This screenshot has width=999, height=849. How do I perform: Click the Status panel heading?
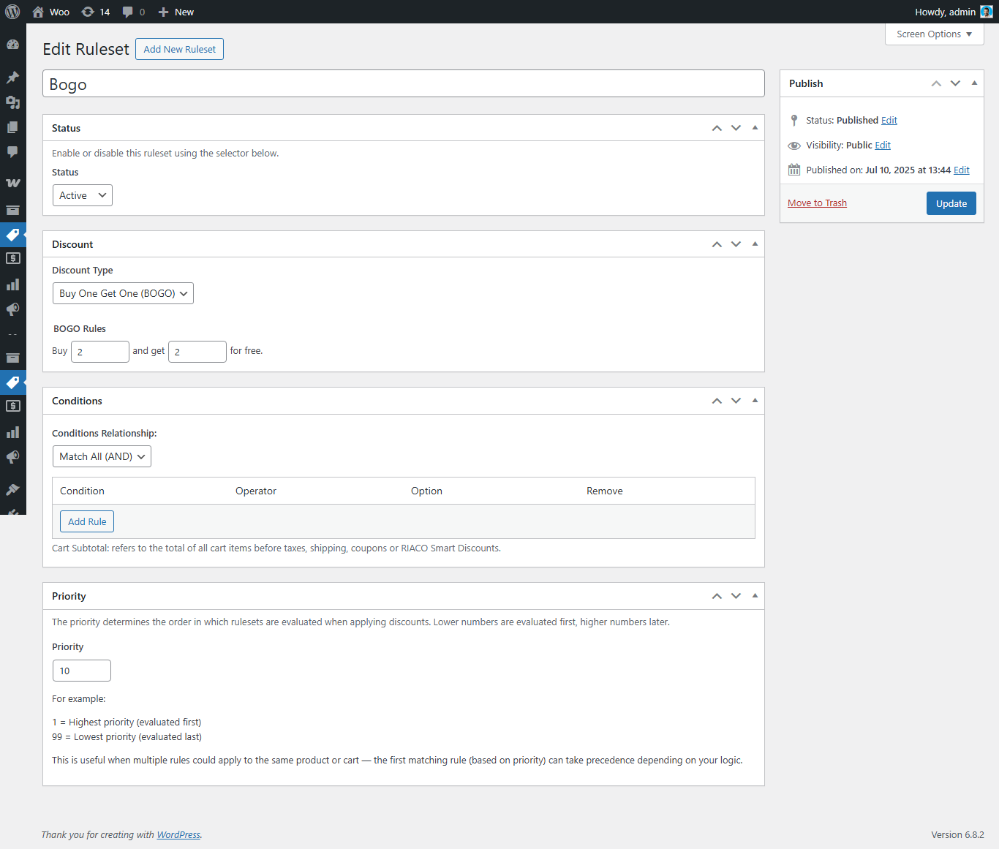pos(66,128)
